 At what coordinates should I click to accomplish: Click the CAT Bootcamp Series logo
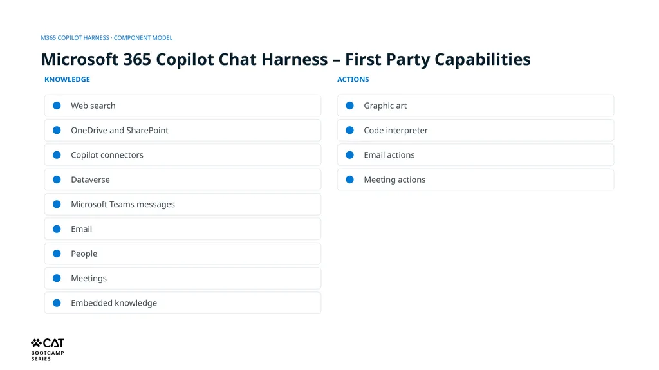pyautogui.click(x=48, y=349)
